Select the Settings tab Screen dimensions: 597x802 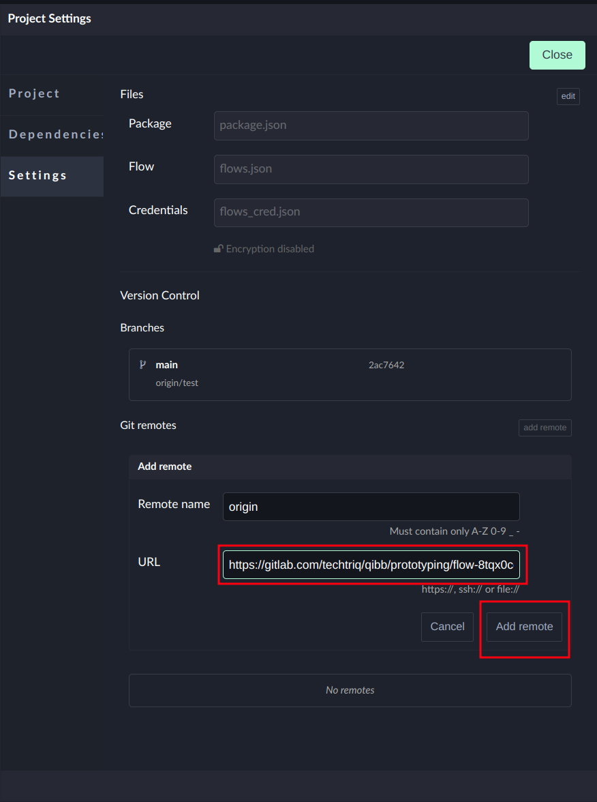[x=38, y=175]
